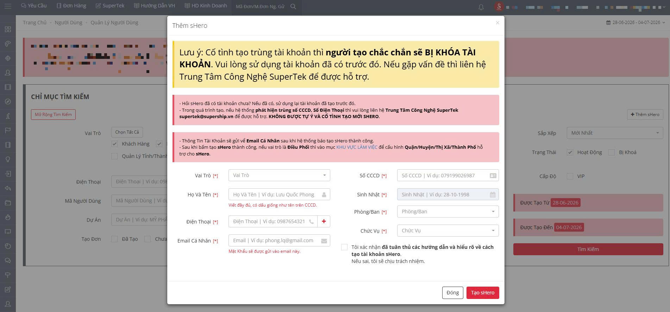Open the Phòng/Ban dropdown
This screenshot has width=670, height=312.
click(x=448, y=212)
